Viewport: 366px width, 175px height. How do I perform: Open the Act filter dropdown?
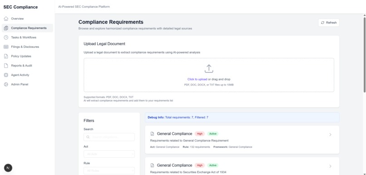click(x=109, y=154)
